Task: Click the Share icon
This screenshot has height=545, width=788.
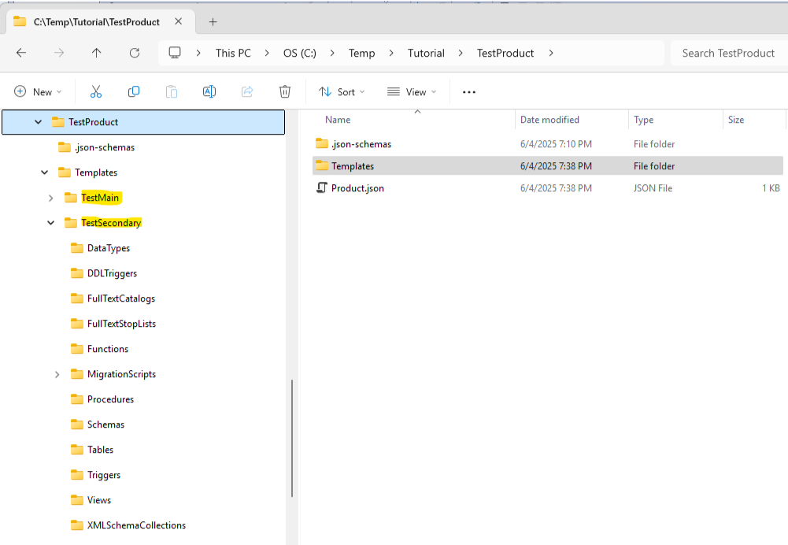Action: coord(246,91)
